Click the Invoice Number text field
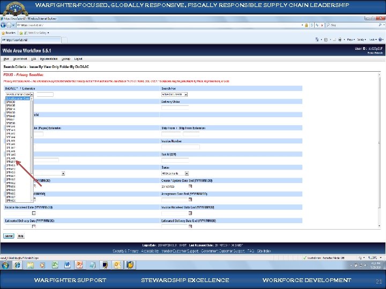The height and width of the screenshot is (289, 386). tap(181, 147)
